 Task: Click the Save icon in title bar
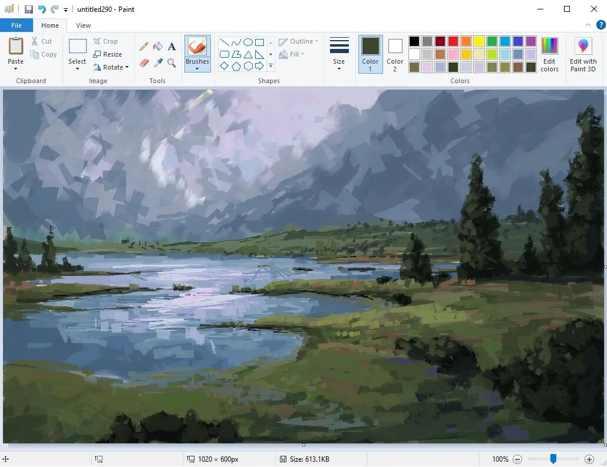click(29, 9)
